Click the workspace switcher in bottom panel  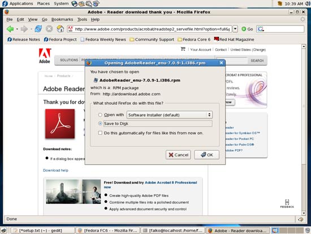(288, 231)
